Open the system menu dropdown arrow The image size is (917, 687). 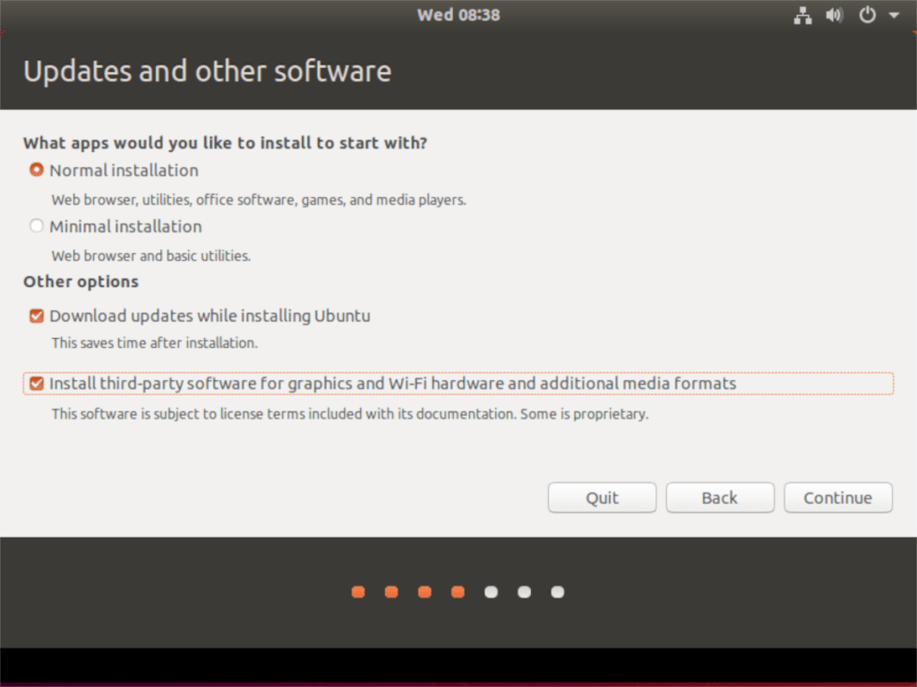tap(893, 14)
